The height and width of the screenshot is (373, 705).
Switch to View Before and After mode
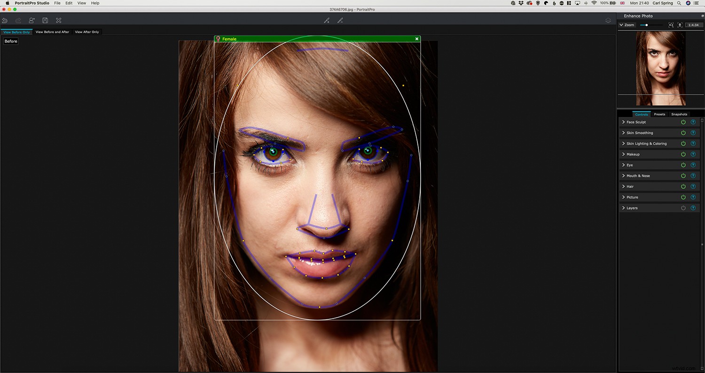click(x=52, y=31)
